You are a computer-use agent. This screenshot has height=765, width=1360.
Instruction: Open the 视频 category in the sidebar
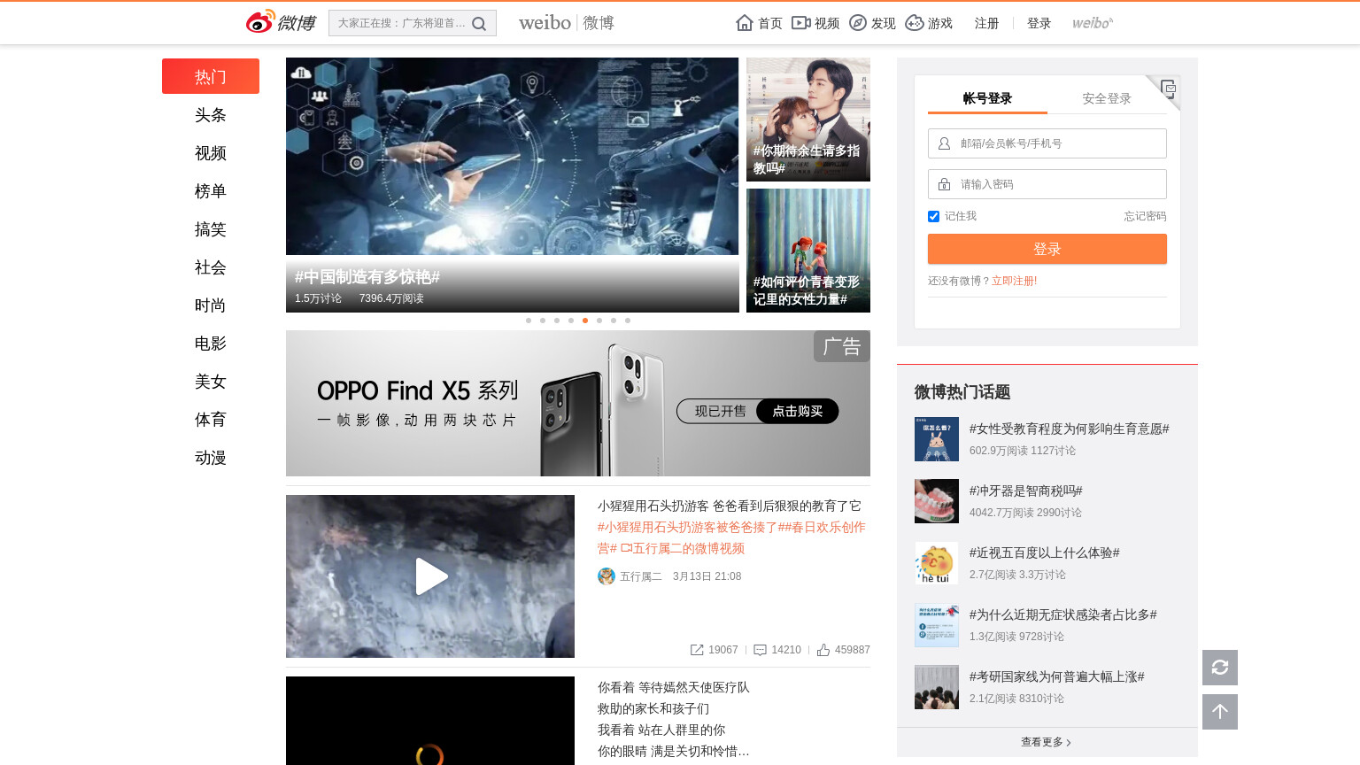pyautogui.click(x=211, y=153)
